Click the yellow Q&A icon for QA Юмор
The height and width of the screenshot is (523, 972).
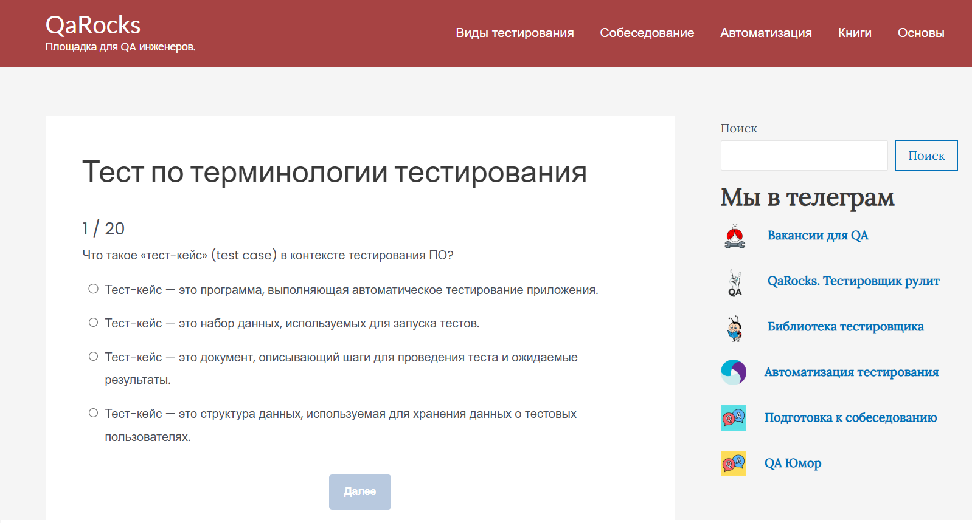point(734,463)
